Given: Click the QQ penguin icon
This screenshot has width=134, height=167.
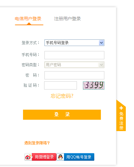Looking at the screenshot, I should [x=61, y=157].
